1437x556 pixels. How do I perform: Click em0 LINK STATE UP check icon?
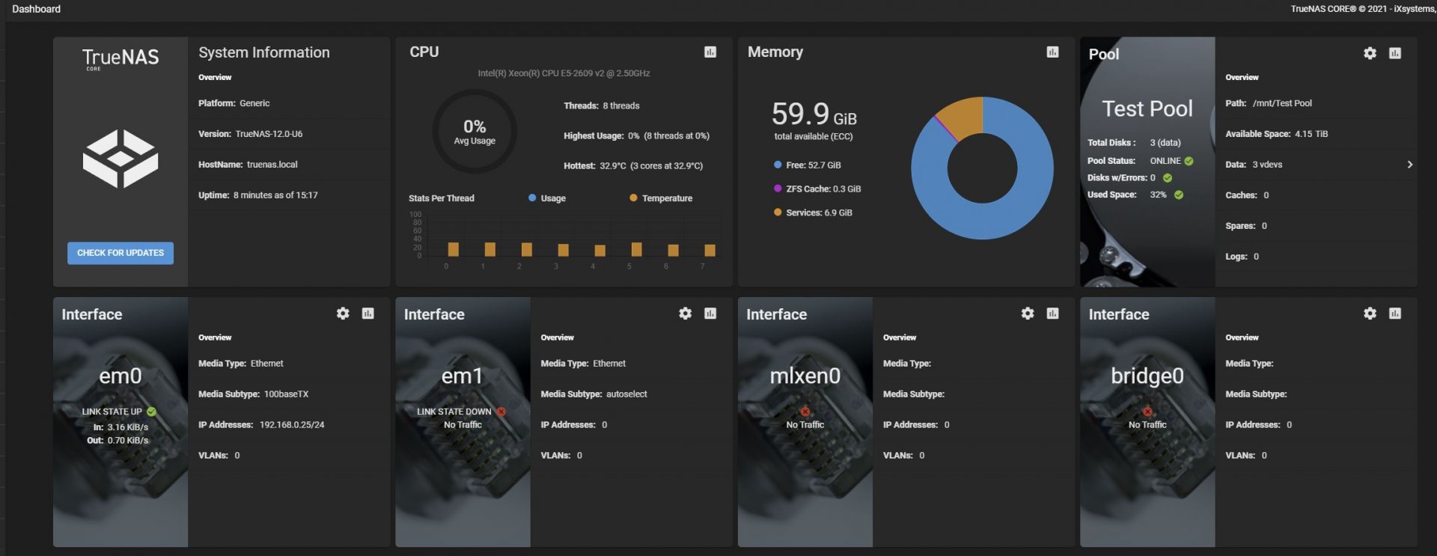pyautogui.click(x=151, y=412)
